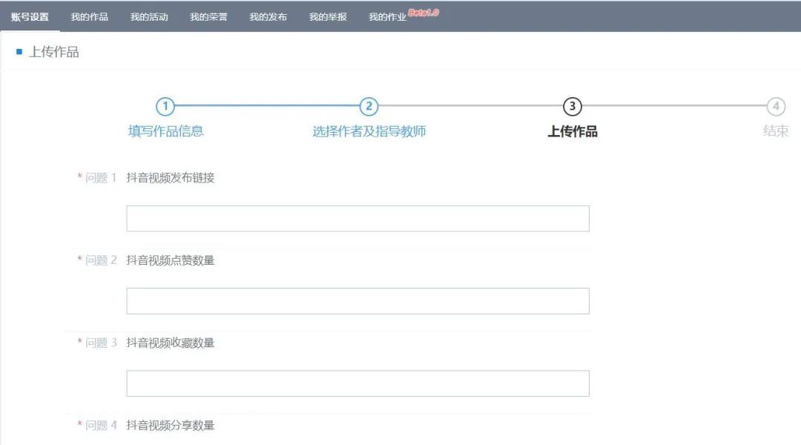Click the 上传作品 page heading
This screenshot has height=445, width=801.
tap(53, 52)
